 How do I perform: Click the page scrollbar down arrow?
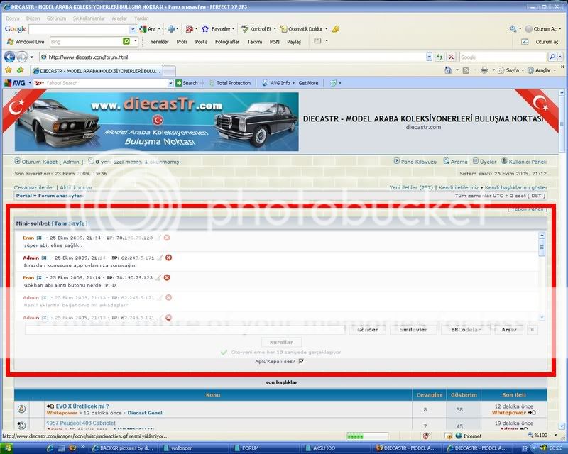pyautogui.click(x=562, y=426)
